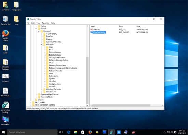188x135 pixels.
Task: Open the Edit menu
Action: click(x=33, y=23)
